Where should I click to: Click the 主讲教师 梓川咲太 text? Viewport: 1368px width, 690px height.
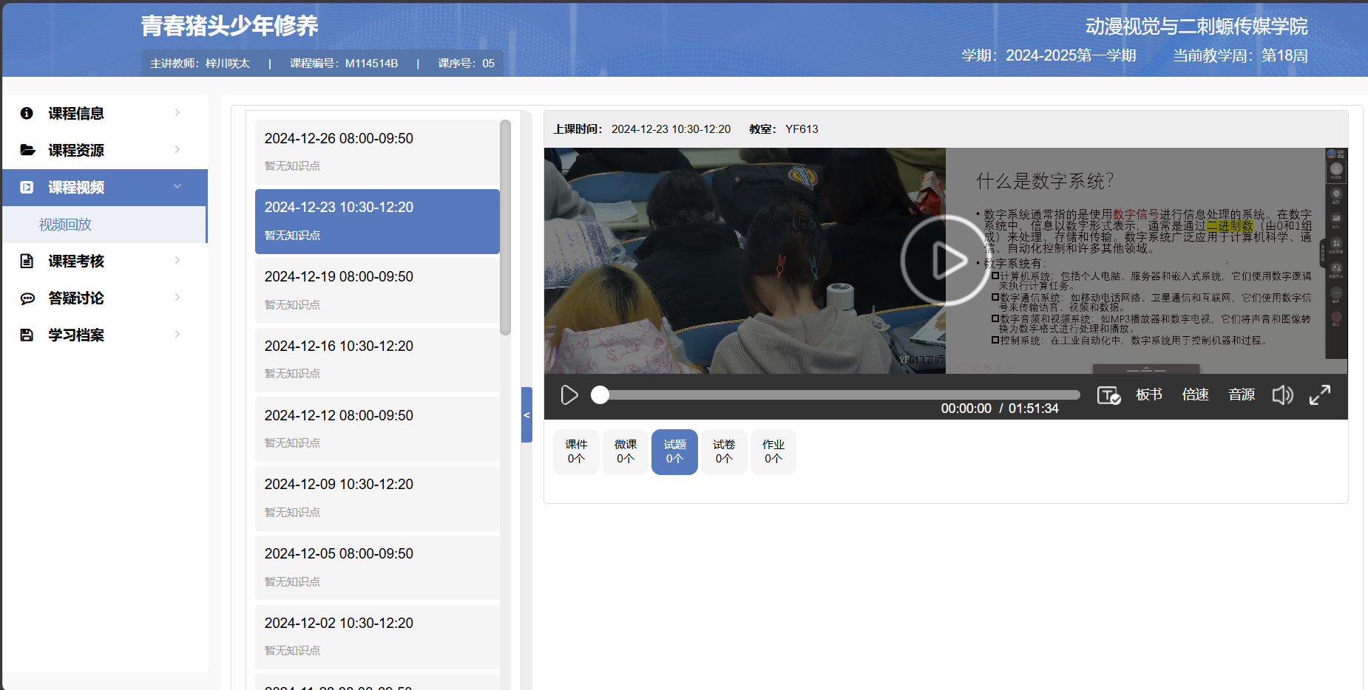tap(200, 64)
